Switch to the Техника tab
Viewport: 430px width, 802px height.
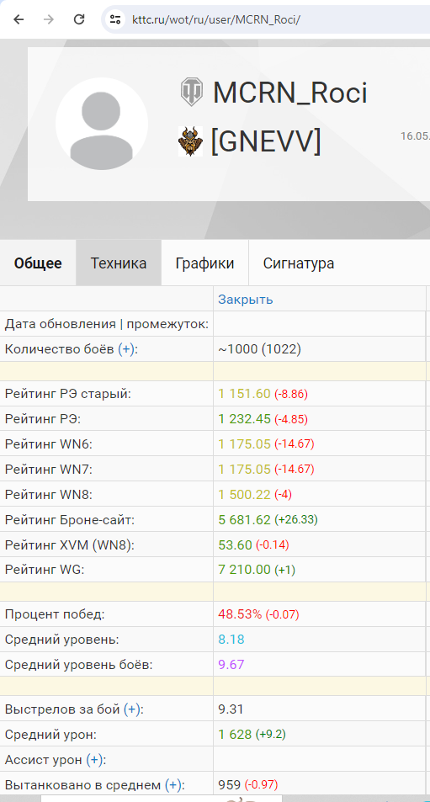coord(119,263)
